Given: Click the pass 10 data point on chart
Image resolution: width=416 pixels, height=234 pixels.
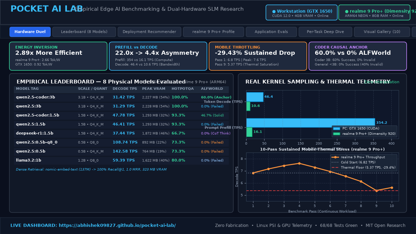Looking at the screenshot, I should (x=392, y=188).
